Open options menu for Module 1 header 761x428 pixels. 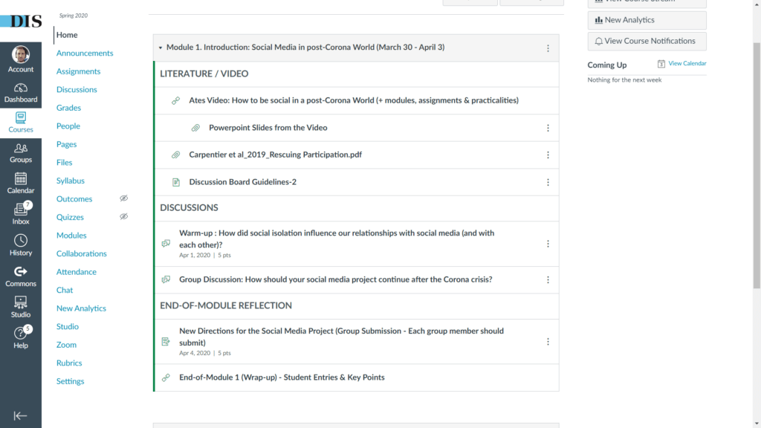tap(548, 48)
